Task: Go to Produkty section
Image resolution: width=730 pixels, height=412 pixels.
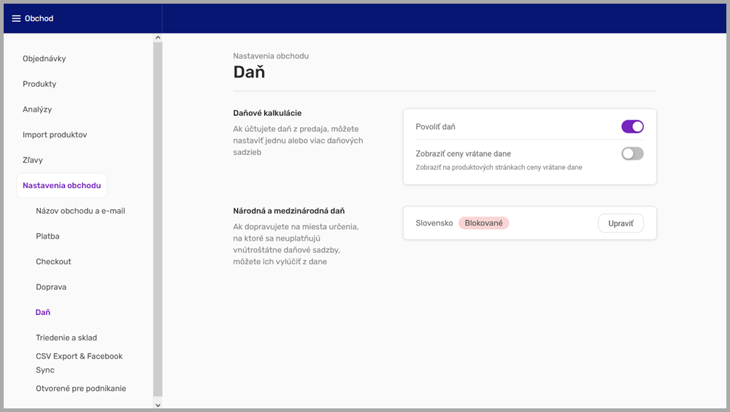Action: pyautogui.click(x=39, y=84)
